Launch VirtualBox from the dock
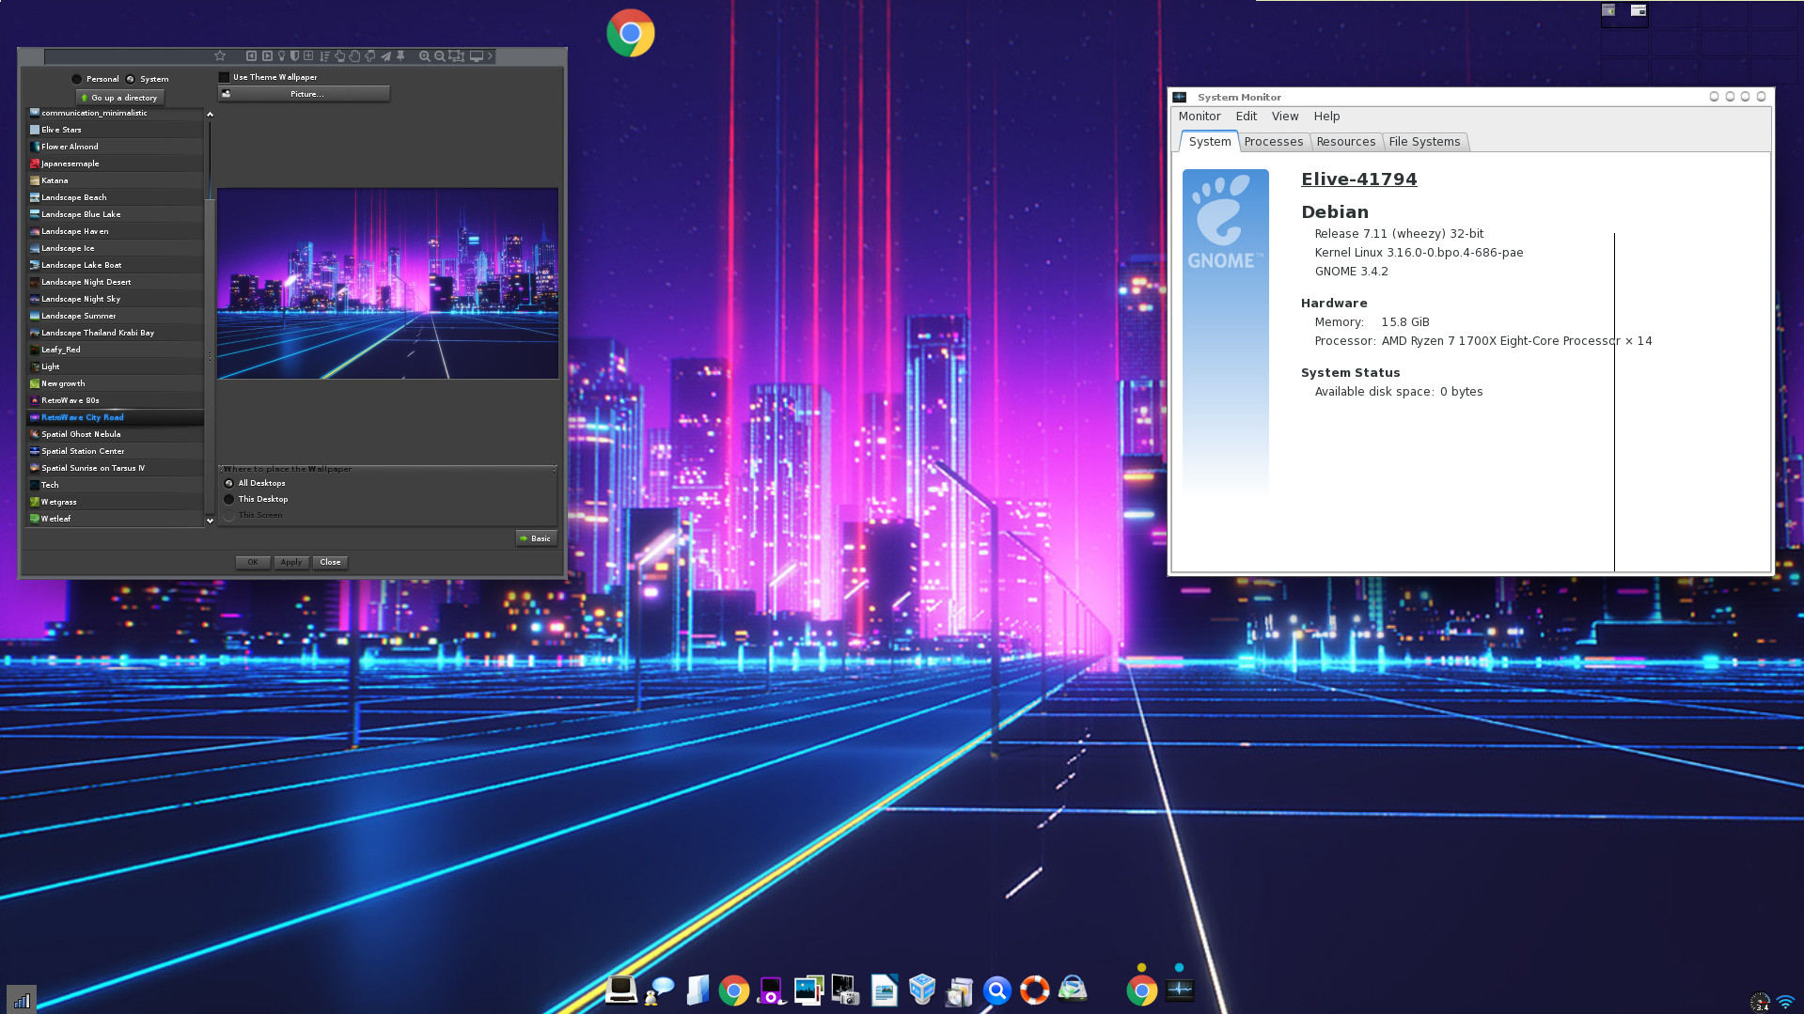The width and height of the screenshot is (1804, 1014). 922,990
